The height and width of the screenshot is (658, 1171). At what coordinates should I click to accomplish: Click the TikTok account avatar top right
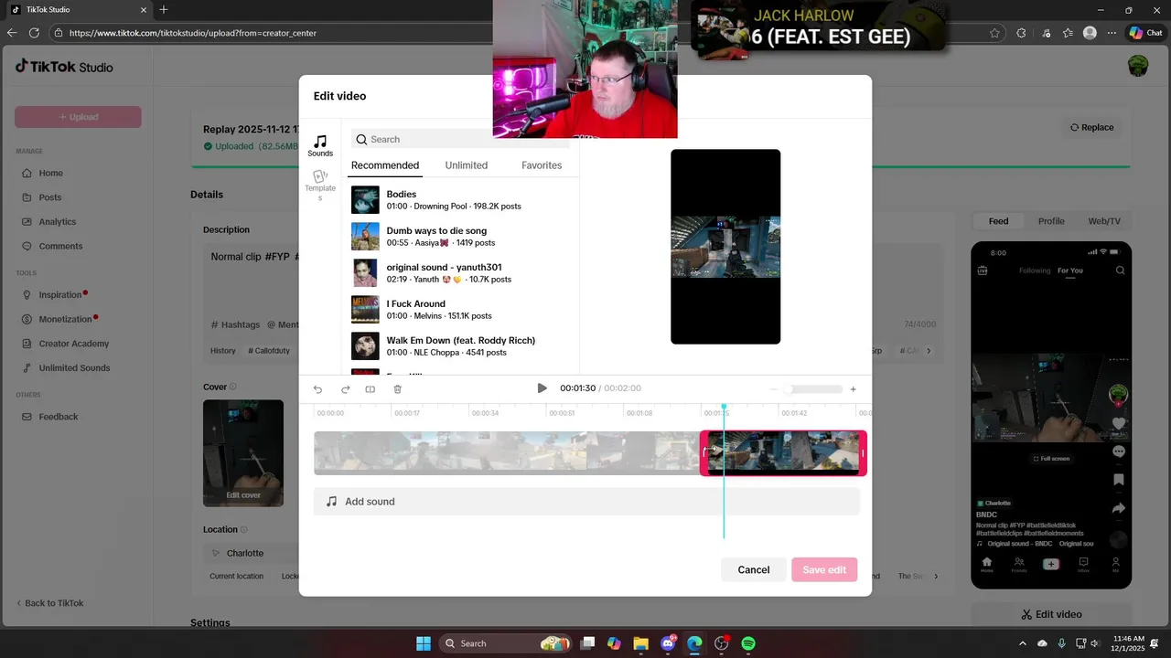pos(1138,66)
